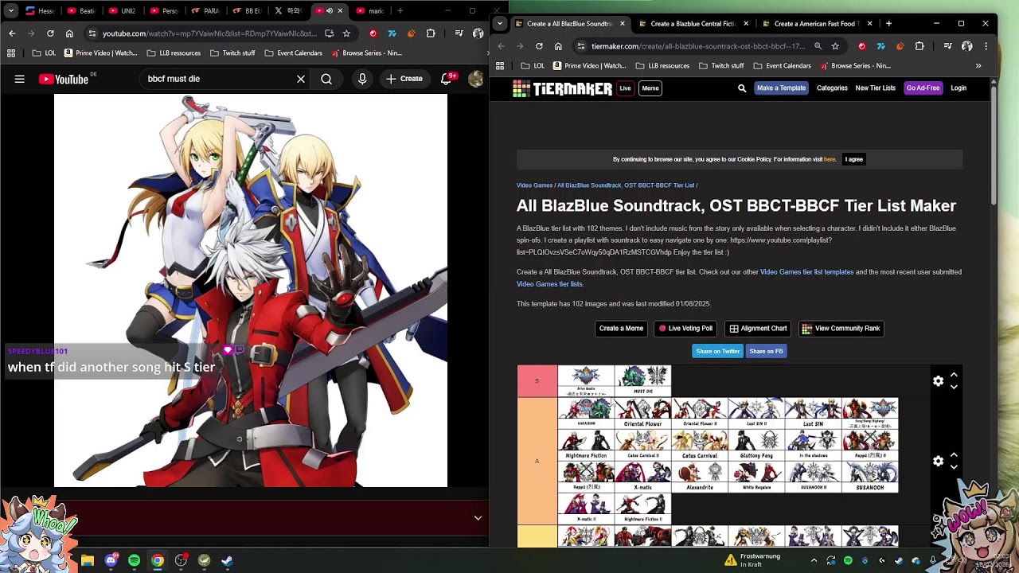Open the 'Video Games' breadcrumb link
Image resolution: width=1019 pixels, height=573 pixels.
coord(534,185)
